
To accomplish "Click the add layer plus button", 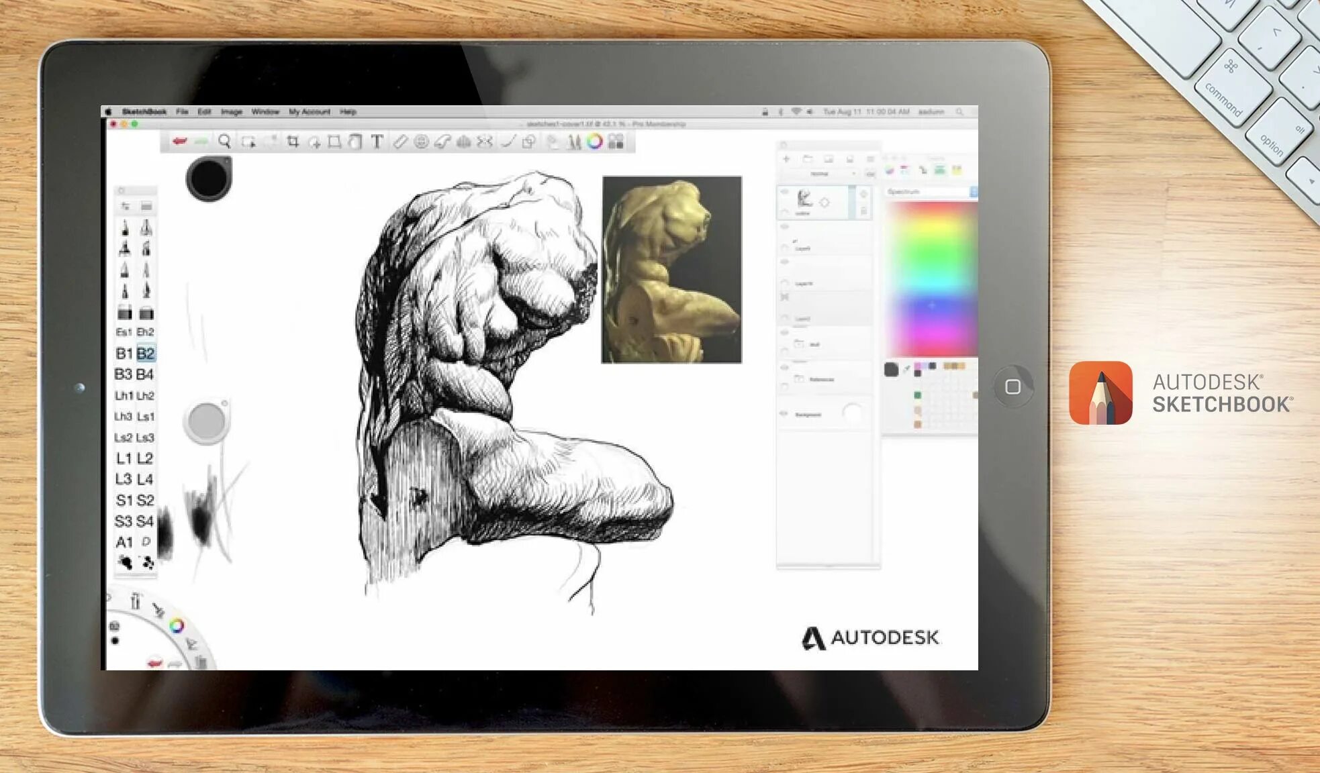I will 786,159.
